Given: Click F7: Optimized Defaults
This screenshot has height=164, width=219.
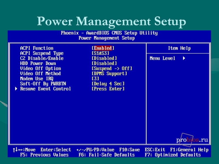Looking at the screenshot, I should click(173, 155).
